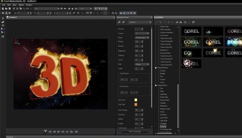Adjust the Hue Change stepper arrows
Image resolution: width=242 pixels, height=138 pixels.
point(142,110)
